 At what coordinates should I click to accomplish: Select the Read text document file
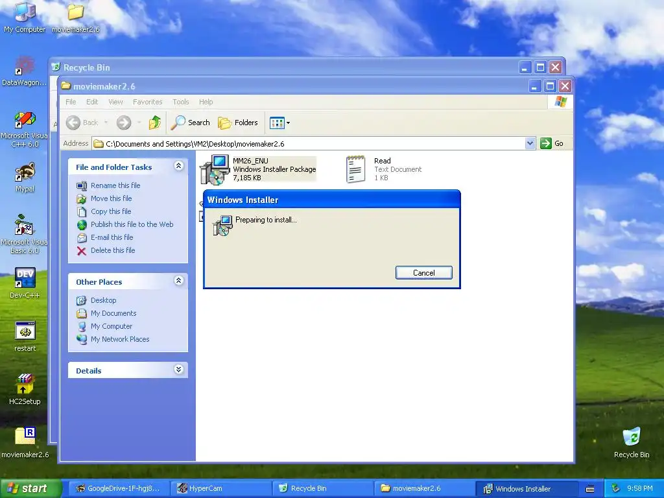385,169
